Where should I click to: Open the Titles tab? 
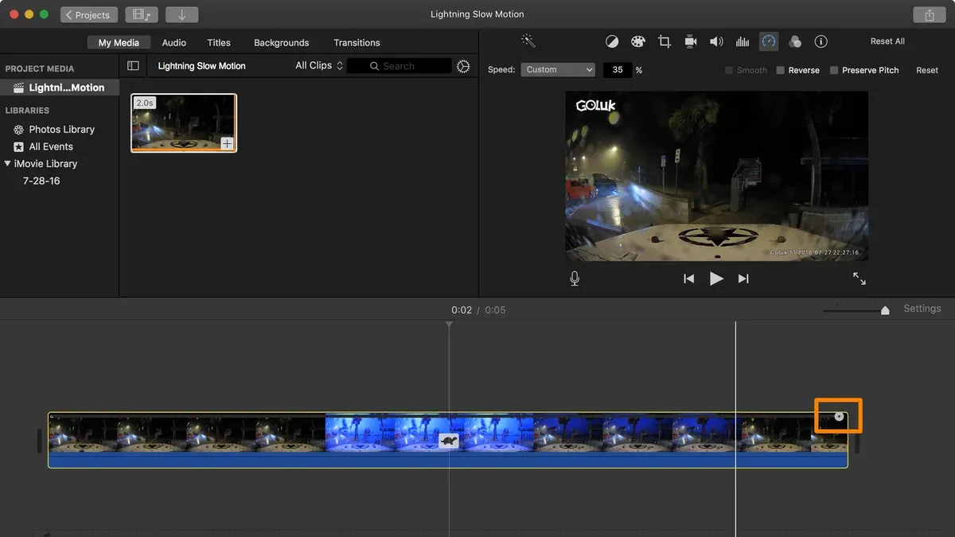point(219,43)
